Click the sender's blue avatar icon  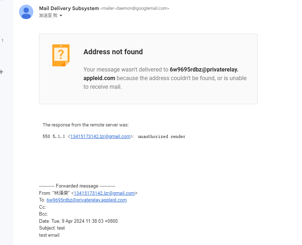[x=26, y=12]
